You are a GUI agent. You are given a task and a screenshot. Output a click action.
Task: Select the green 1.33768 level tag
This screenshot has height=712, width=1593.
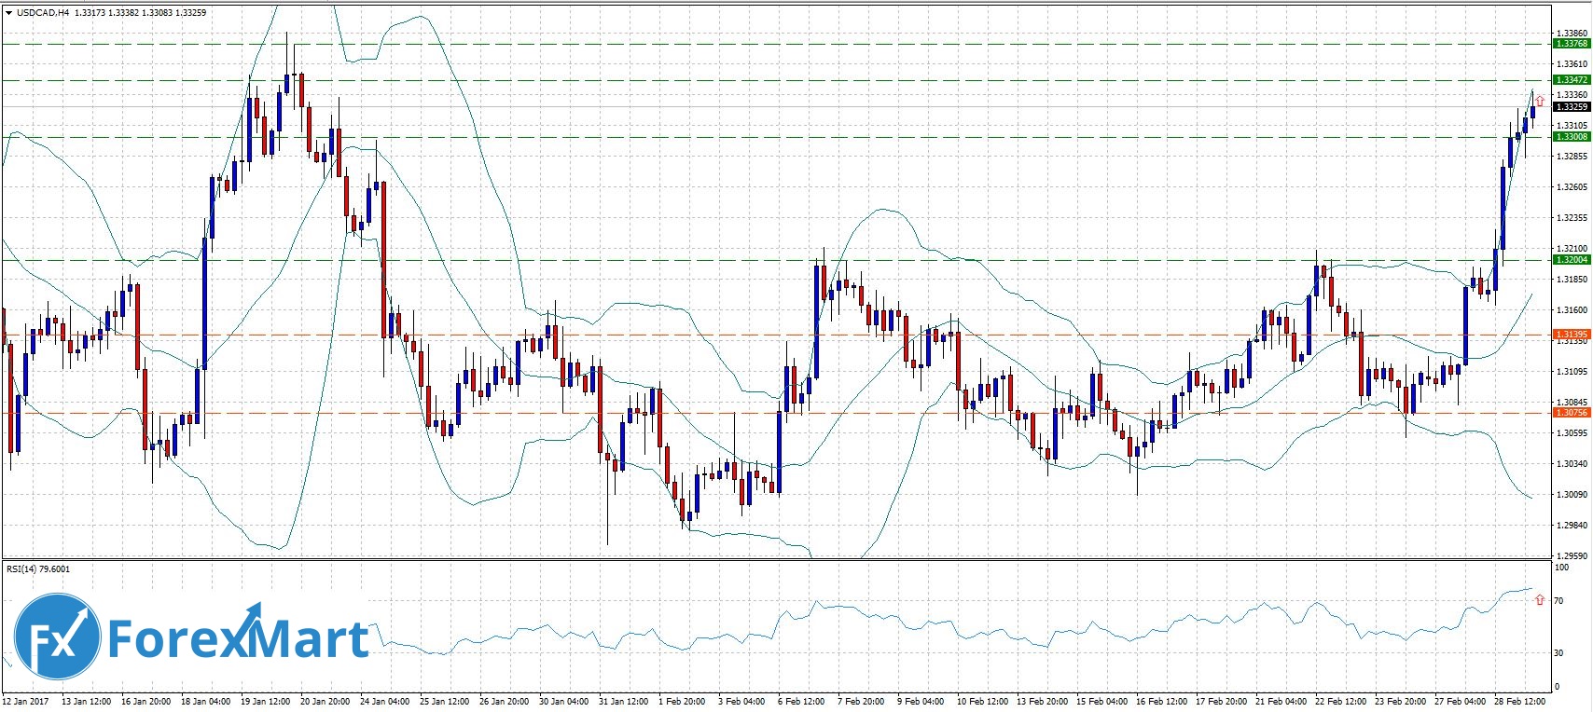[x=1572, y=44]
